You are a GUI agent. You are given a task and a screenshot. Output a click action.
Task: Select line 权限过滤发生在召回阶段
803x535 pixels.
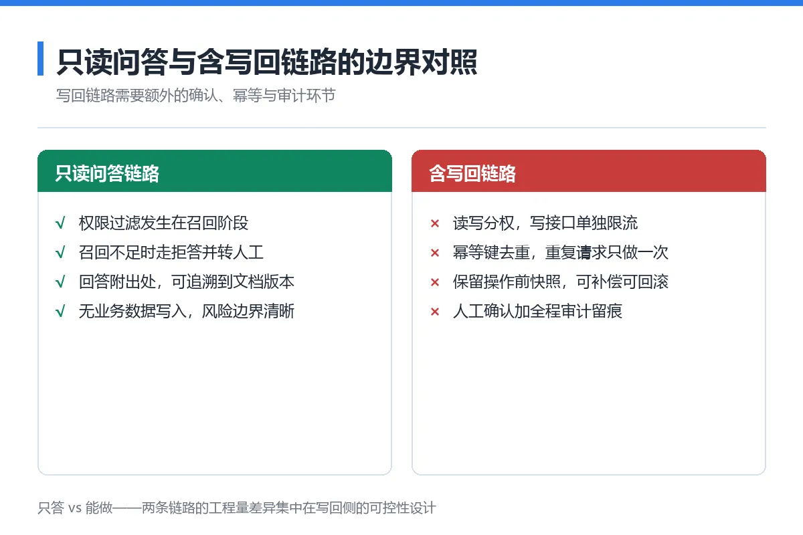pyautogui.click(x=163, y=223)
